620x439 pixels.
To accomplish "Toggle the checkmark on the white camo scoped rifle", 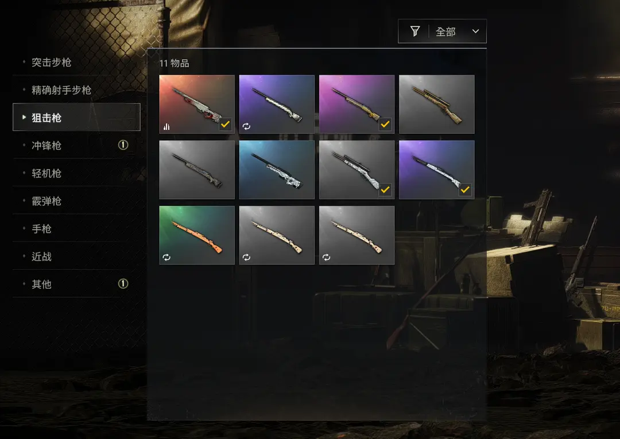I will coord(385,190).
